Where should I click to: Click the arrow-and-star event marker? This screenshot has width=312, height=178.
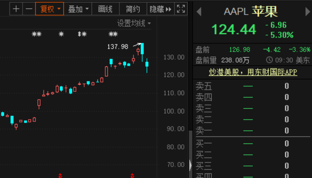click(x=82, y=34)
